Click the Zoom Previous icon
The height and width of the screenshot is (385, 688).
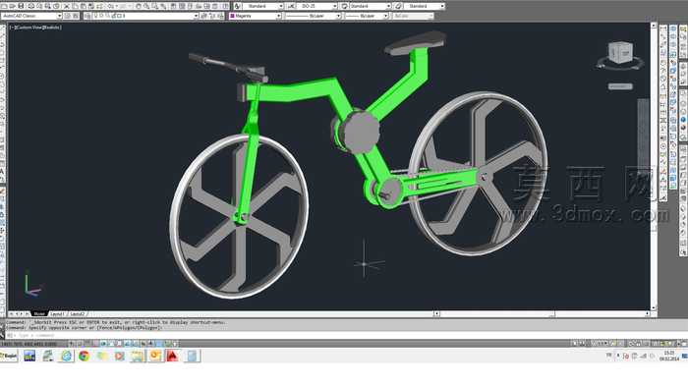(163, 6)
